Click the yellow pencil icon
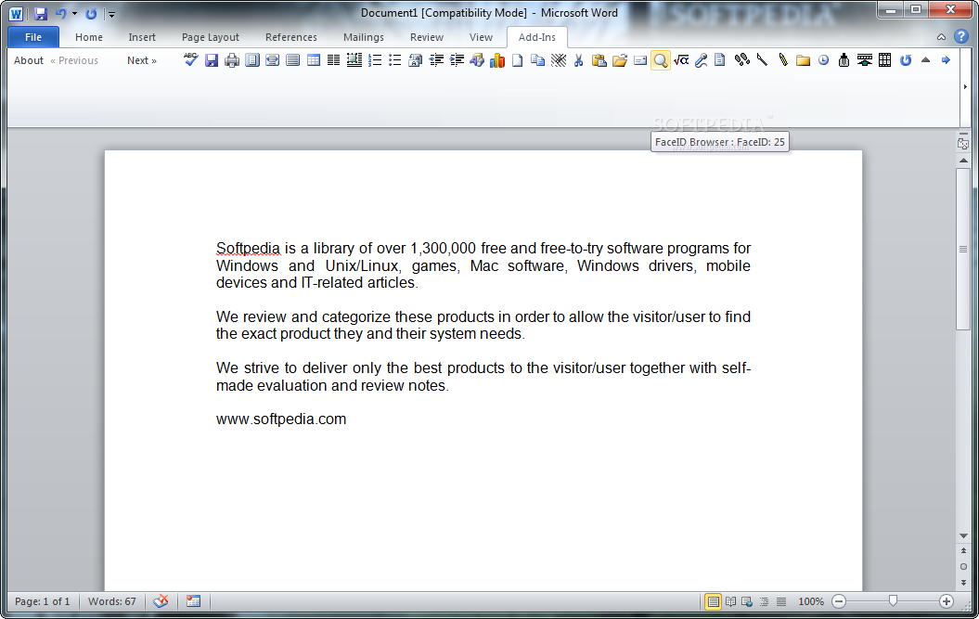Viewport: 979px width, 619px height. (x=782, y=60)
